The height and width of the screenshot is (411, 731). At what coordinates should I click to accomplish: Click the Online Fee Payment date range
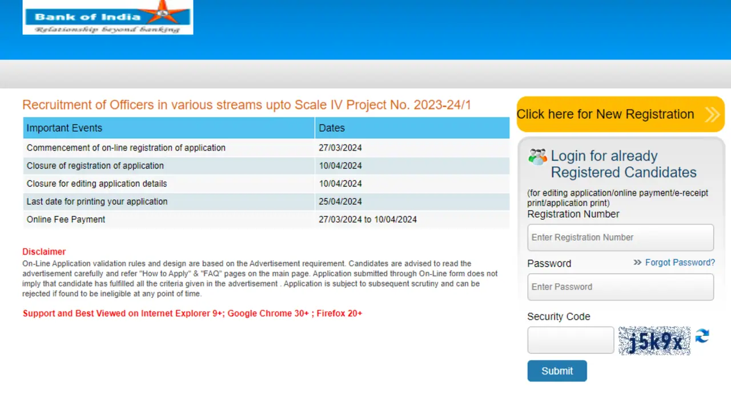click(x=368, y=219)
